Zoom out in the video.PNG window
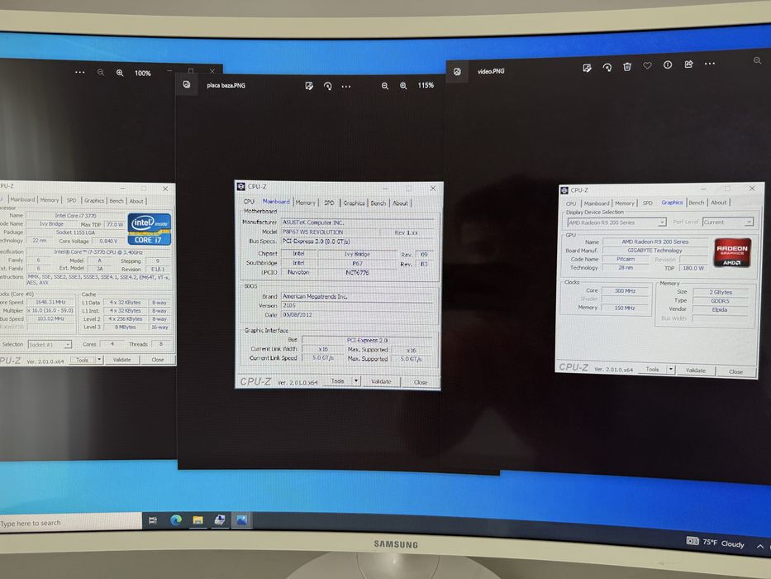Viewport: 771px width, 579px height. pos(757,60)
